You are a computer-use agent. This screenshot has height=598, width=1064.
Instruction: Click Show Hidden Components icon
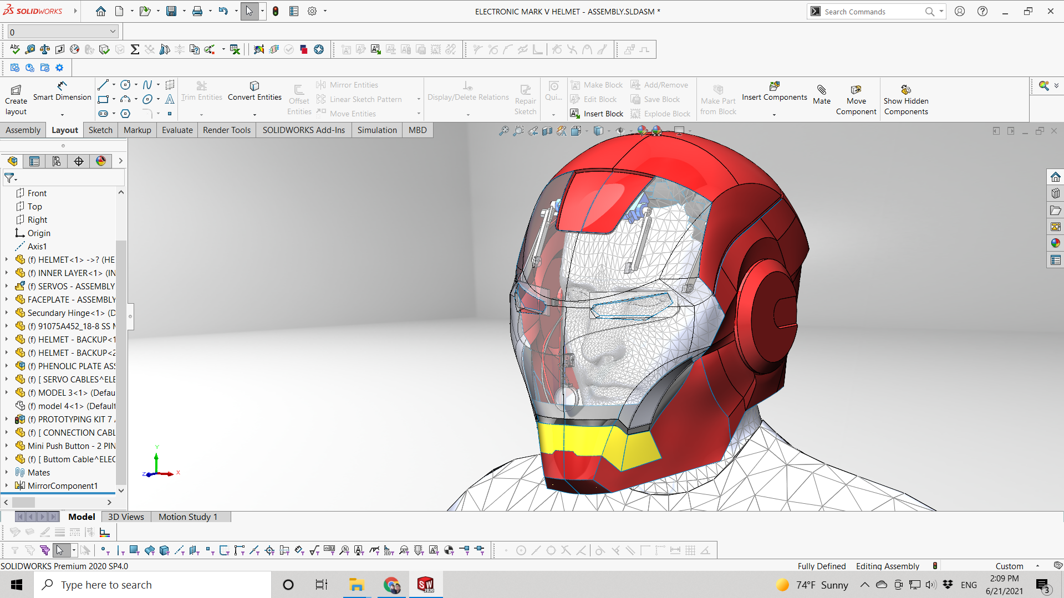point(905,90)
